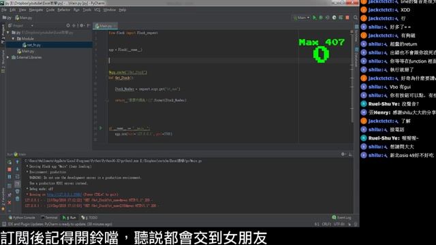
Task: Click the red Stop icon in top toolbar
Action: point(347,18)
